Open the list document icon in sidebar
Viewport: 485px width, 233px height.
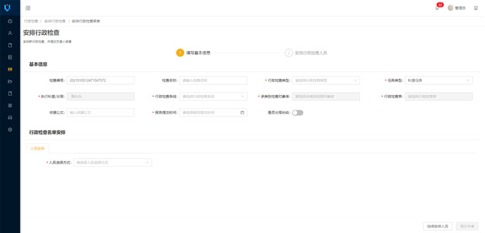point(10,57)
